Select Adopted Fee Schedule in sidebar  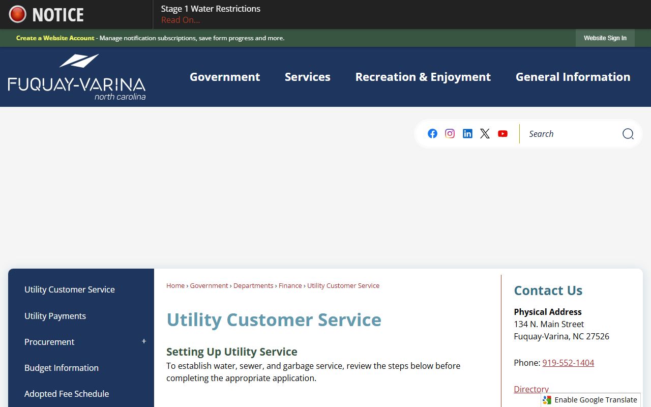click(x=67, y=394)
